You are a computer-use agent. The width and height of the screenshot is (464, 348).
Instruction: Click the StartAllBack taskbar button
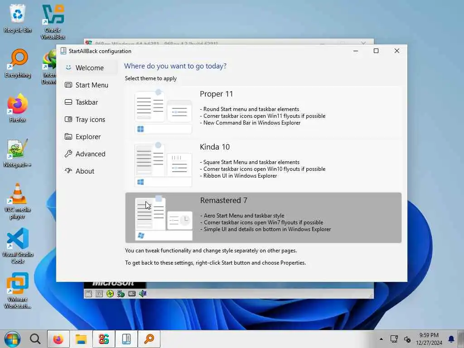126,339
